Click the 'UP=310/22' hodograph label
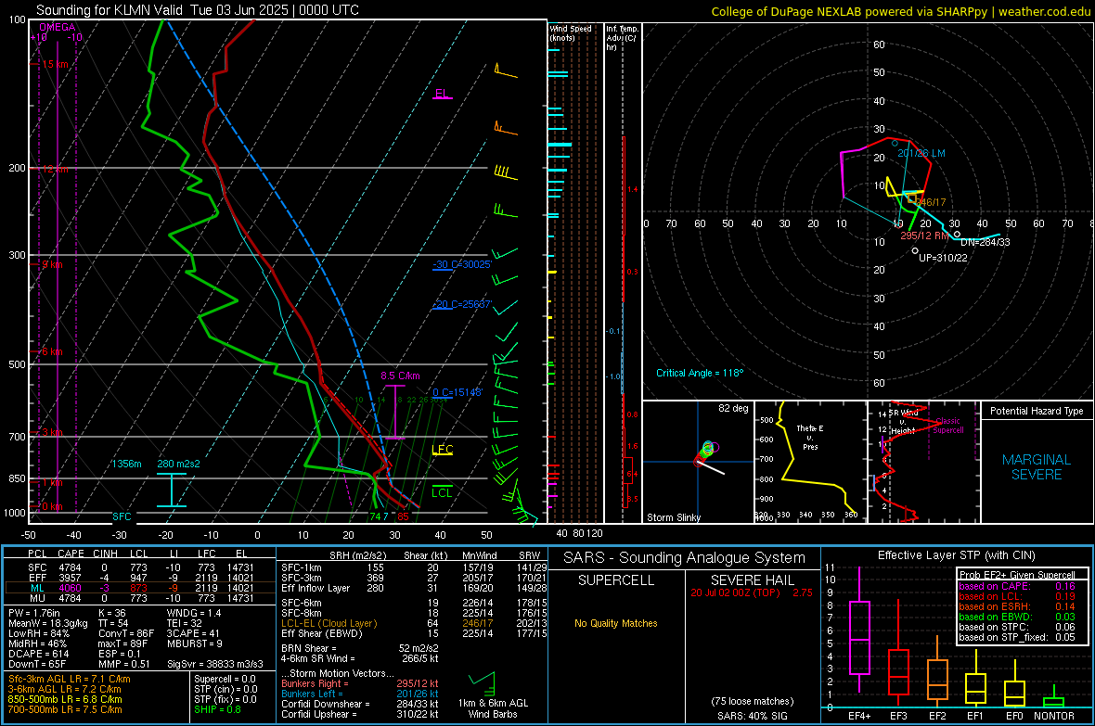Screen dimensions: 1095x726 [944, 258]
